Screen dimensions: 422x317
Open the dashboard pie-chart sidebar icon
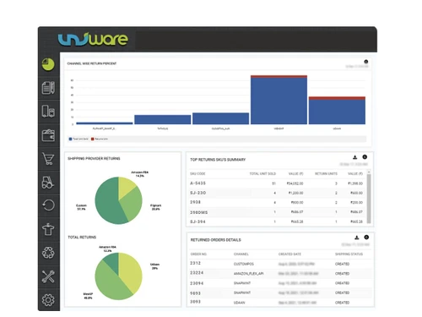pyautogui.click(x=48, y=64)
